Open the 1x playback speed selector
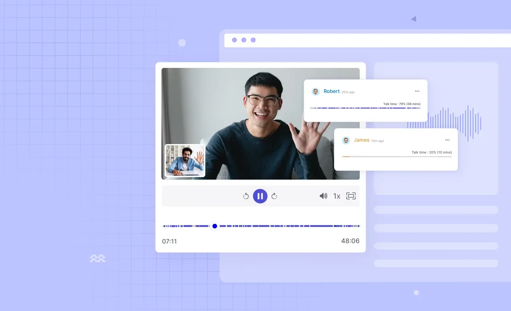 tap(337, 196)
